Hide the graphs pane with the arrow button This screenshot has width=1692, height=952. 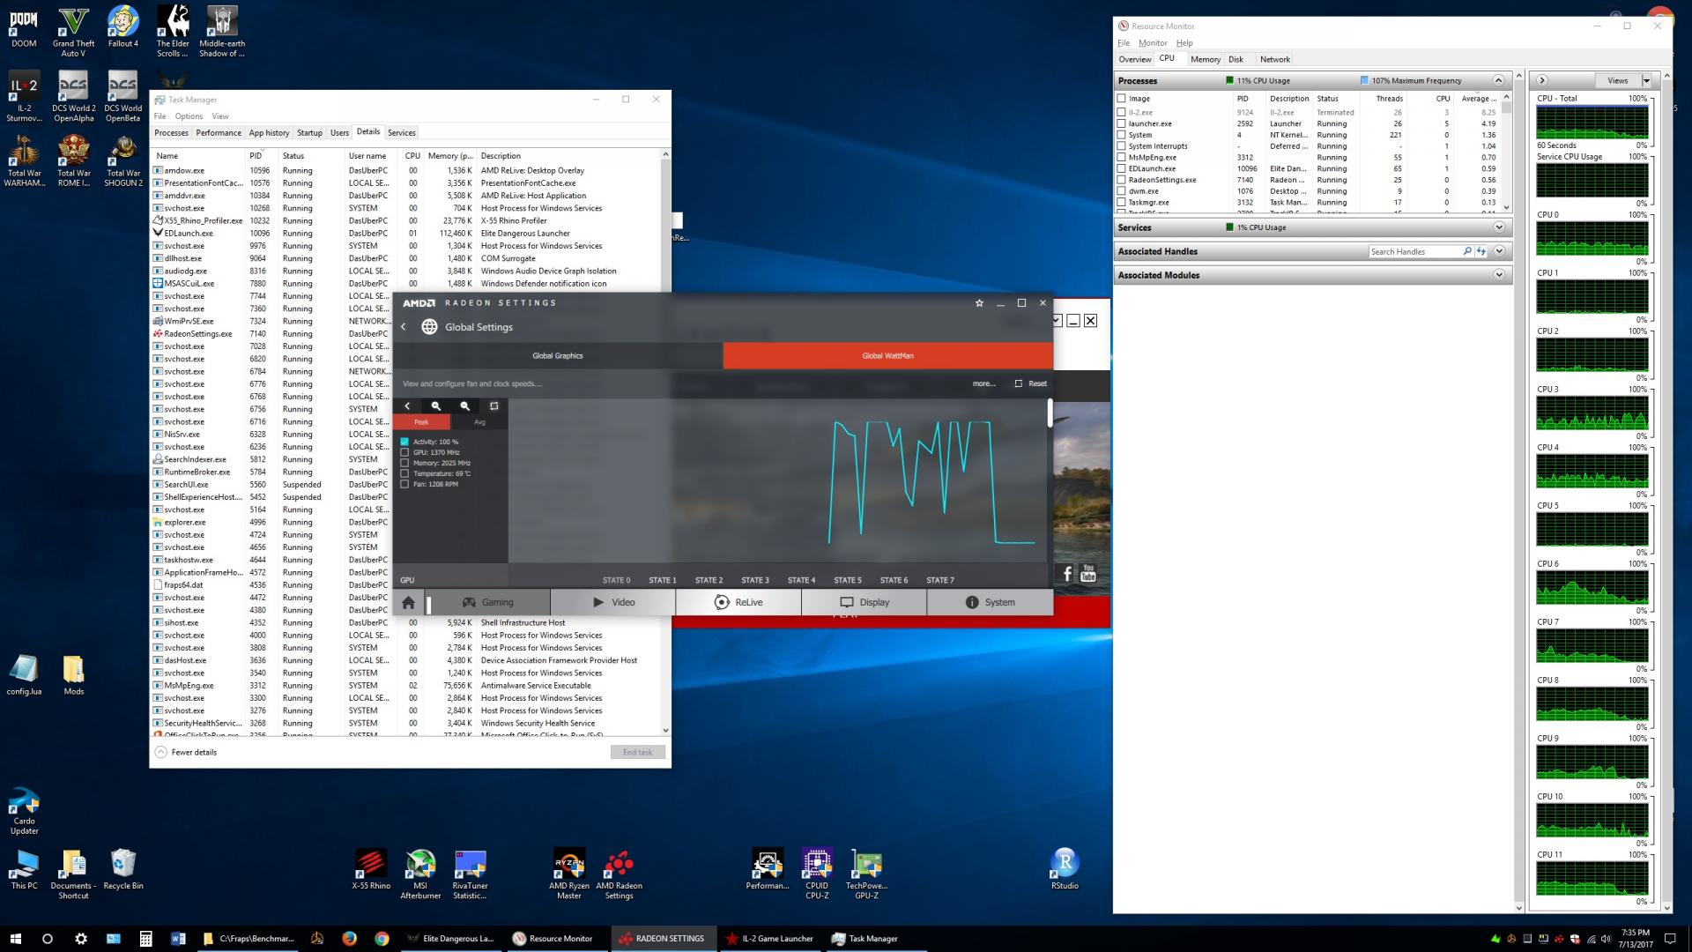(1542, 80)
